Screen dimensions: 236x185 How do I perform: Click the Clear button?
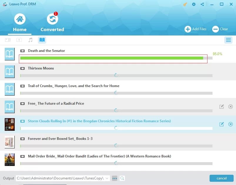220,29
